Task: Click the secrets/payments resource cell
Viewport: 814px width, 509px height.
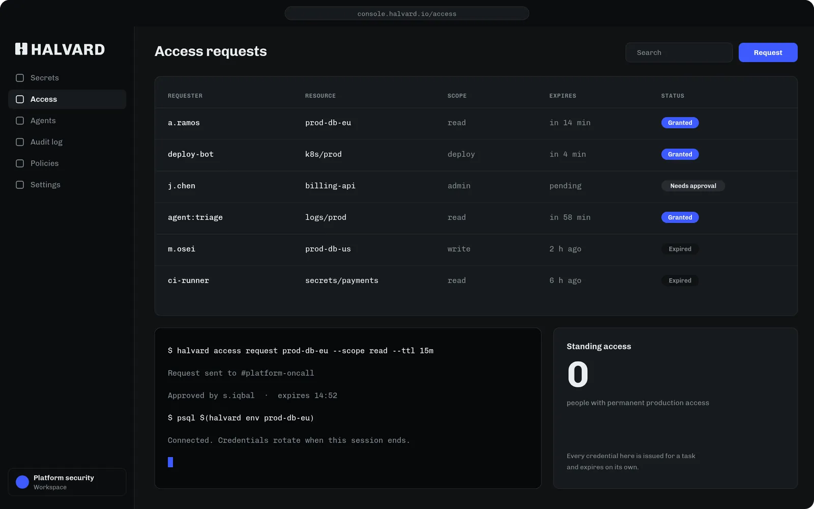Action: coord(342,280)
